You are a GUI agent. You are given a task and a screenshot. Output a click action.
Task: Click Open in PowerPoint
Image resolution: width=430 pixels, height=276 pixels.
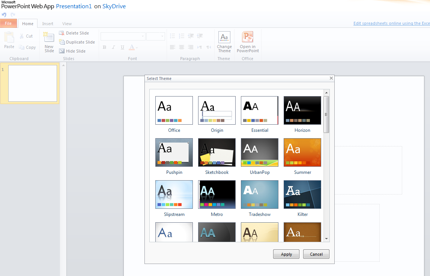248,42
